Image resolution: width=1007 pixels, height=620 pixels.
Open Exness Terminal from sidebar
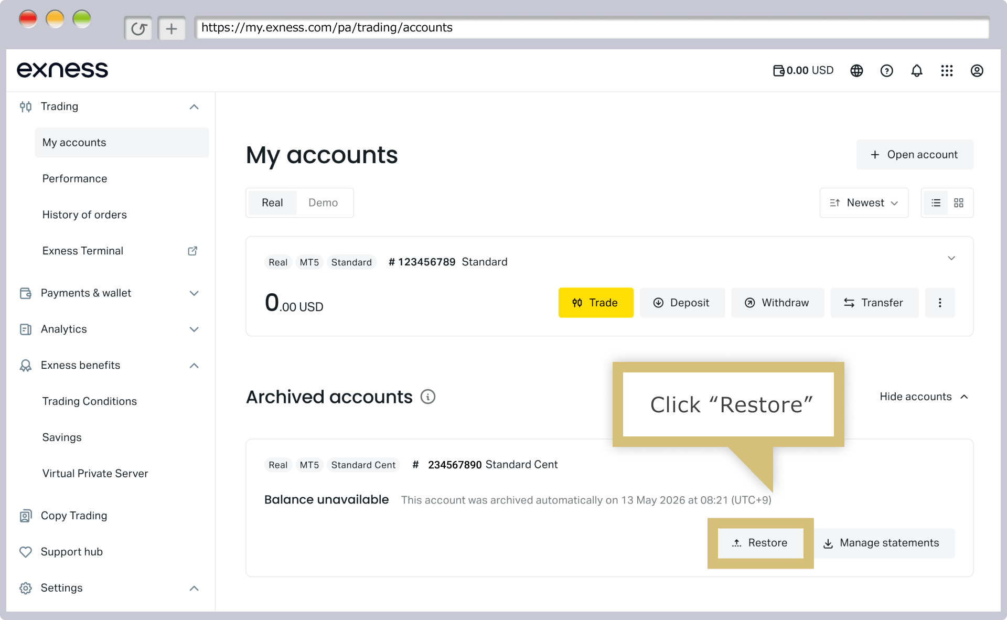(x=83, y=251)
